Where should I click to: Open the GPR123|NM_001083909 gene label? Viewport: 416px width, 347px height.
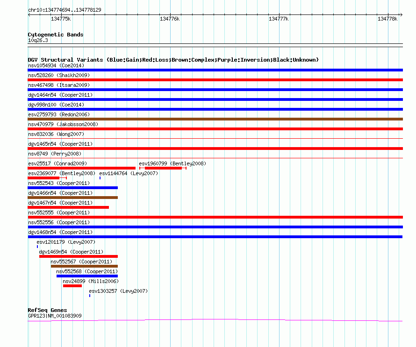(55, 316)
